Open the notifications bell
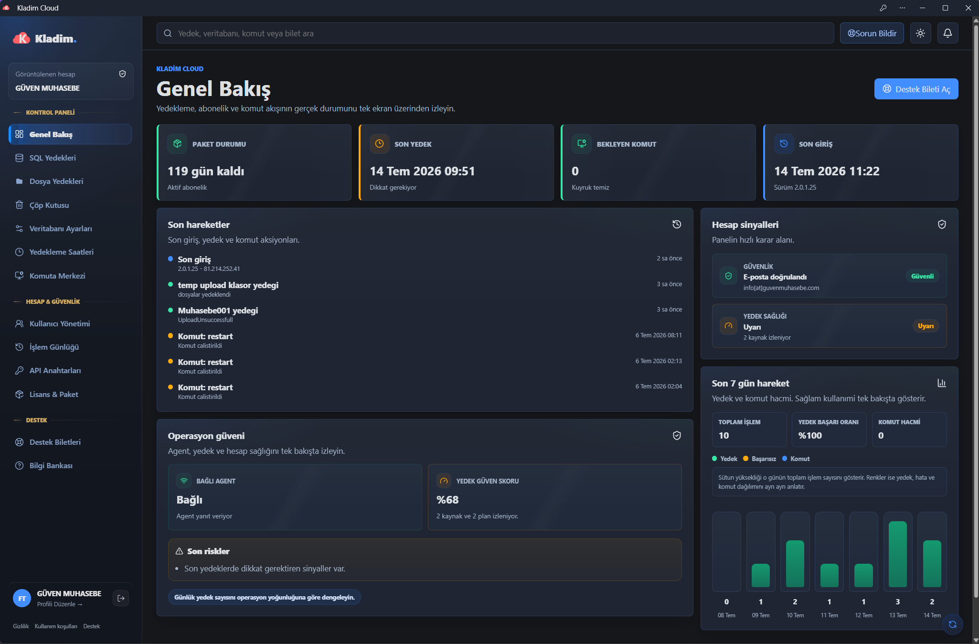This screenshot has height=644, width=979. coord(947,33)
